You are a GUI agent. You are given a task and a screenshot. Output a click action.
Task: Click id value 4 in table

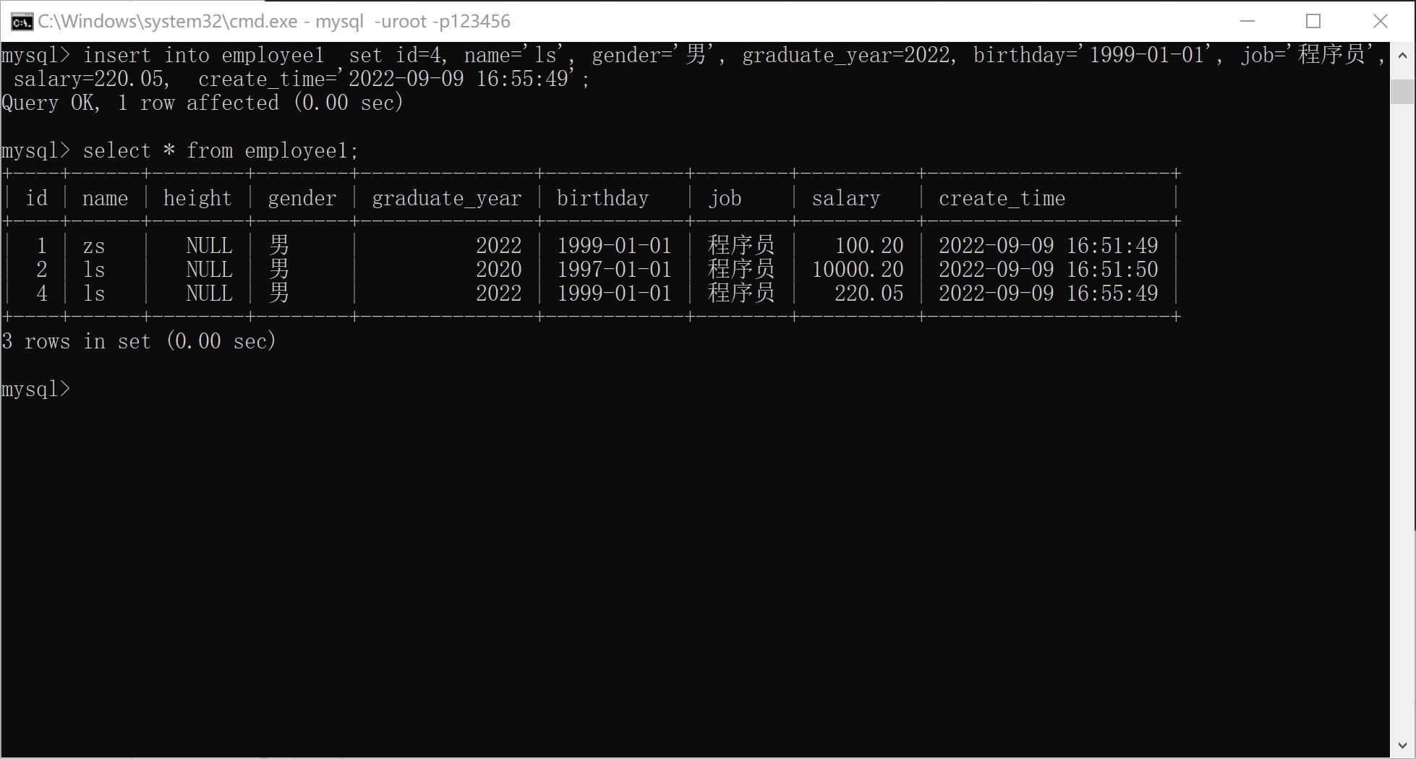tap(42, 293)
